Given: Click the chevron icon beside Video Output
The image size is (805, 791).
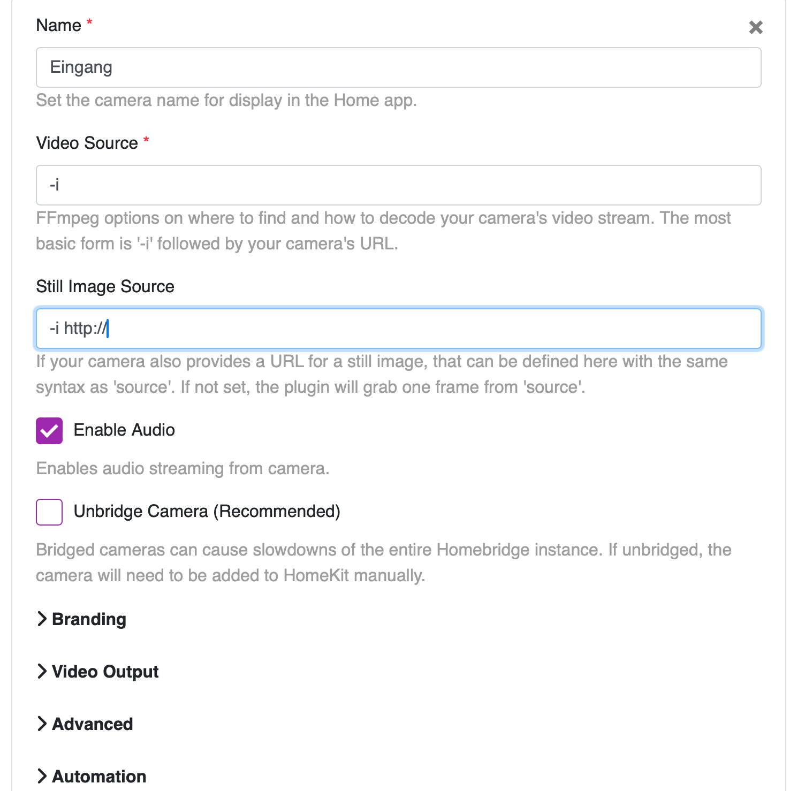Looking at the screenshot, I should tap(42, 671).
